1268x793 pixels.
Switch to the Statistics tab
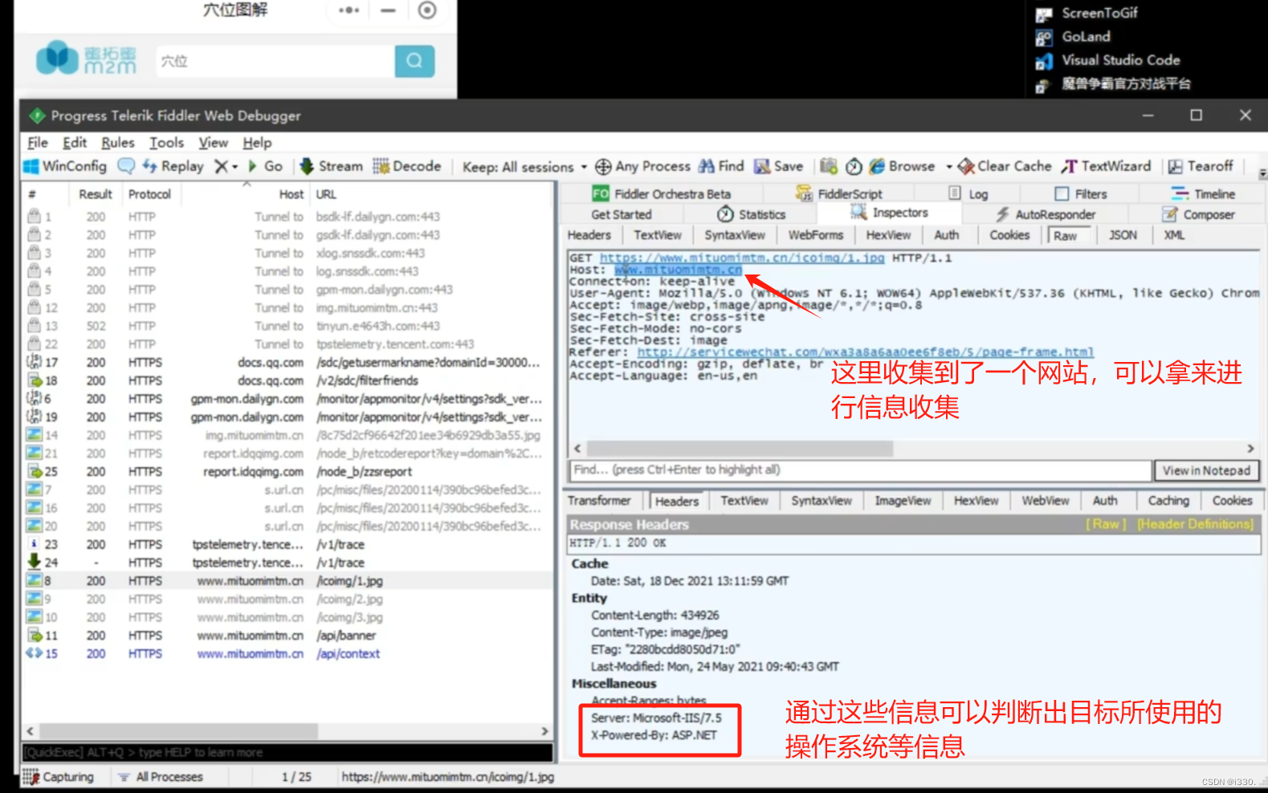tap(751, 214)
